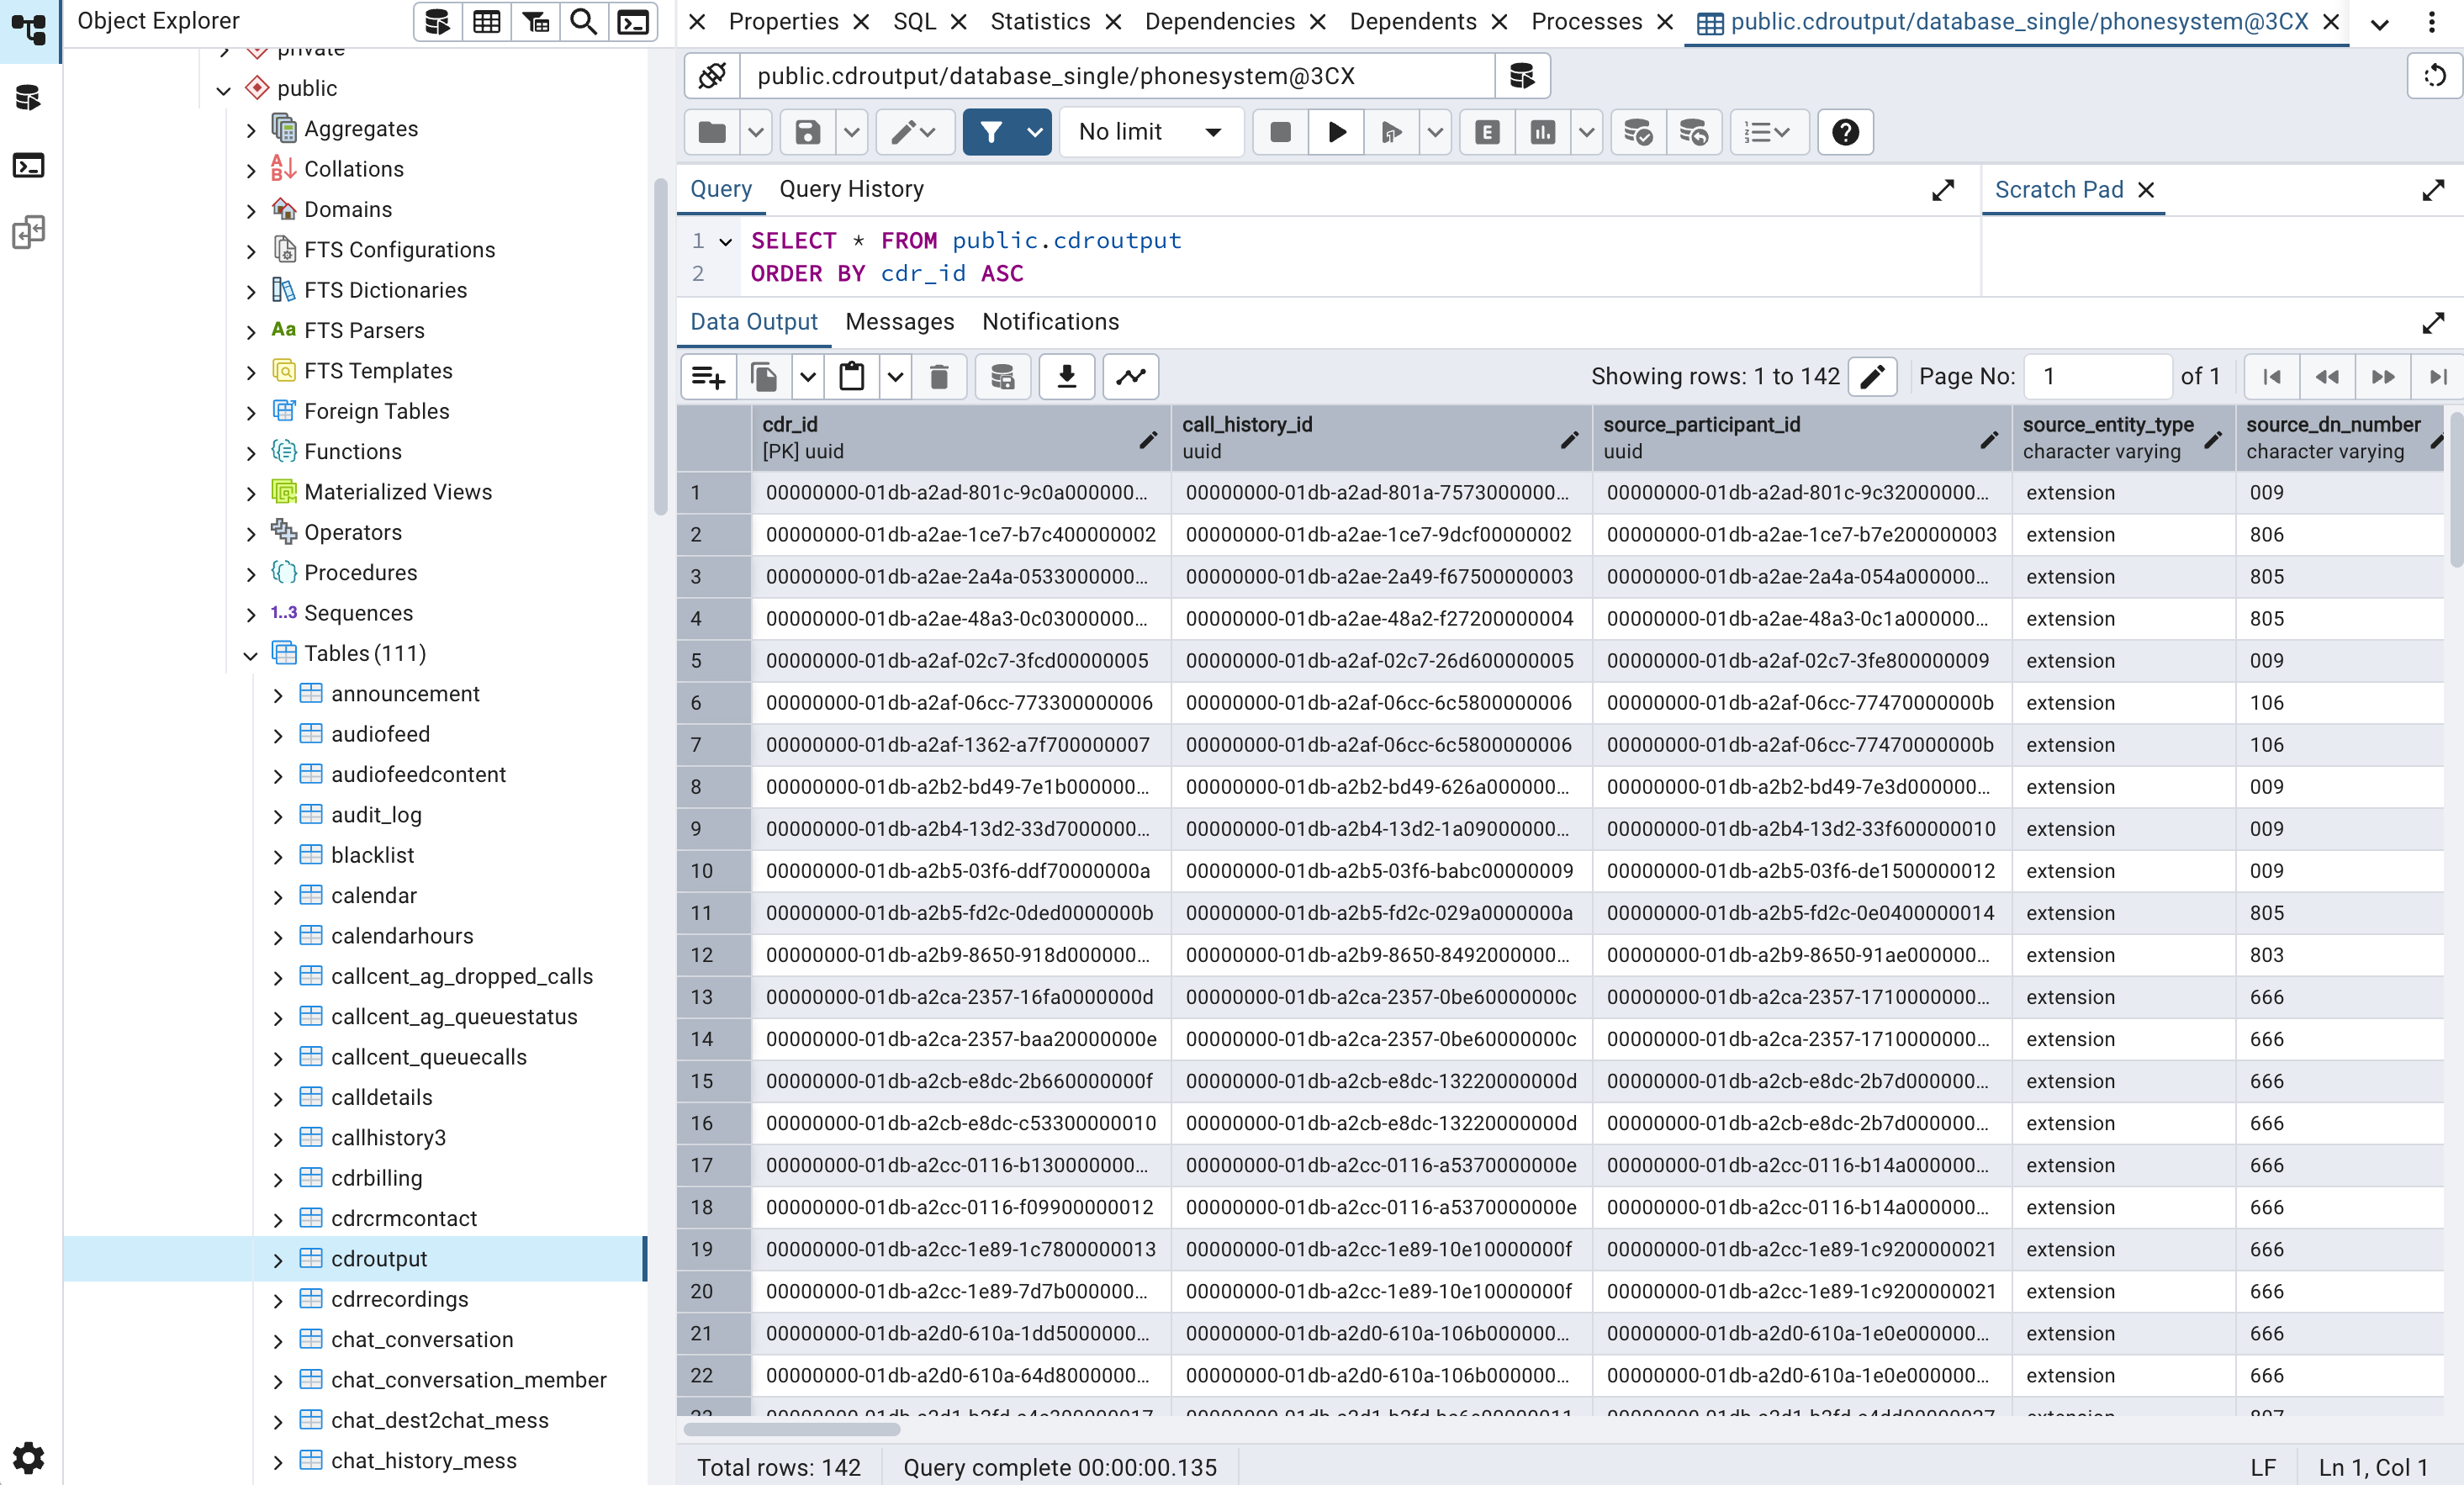This screenshot has height=1485, width=2464.
Task: Click the Commit transaction icon
Action: coord(1638,132)
